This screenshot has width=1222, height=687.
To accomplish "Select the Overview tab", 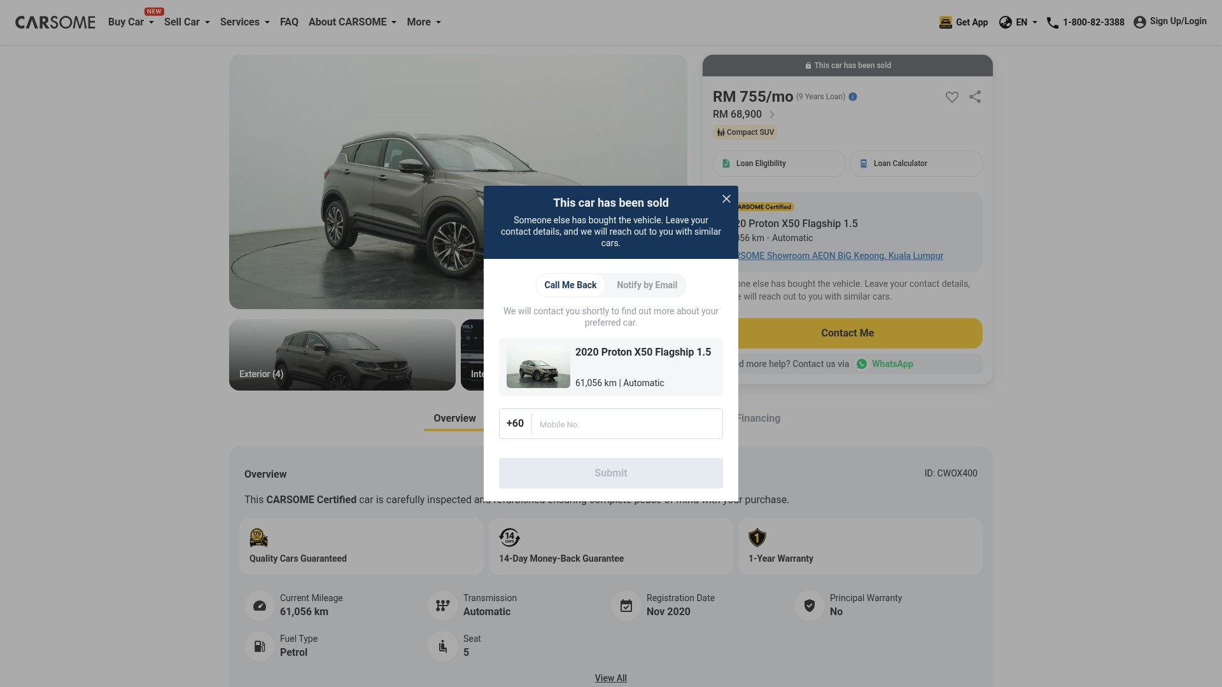I will click(454, 418).
